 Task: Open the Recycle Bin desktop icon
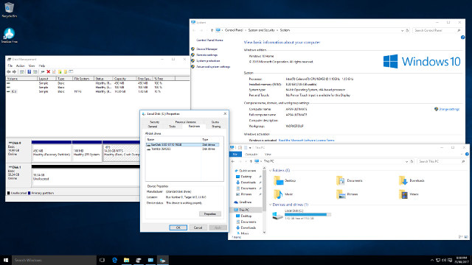point(10,10)
